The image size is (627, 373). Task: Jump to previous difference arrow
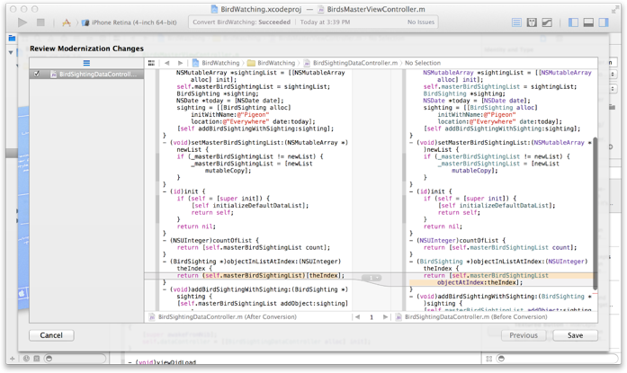pyautogui.click(x=357, y=316)
